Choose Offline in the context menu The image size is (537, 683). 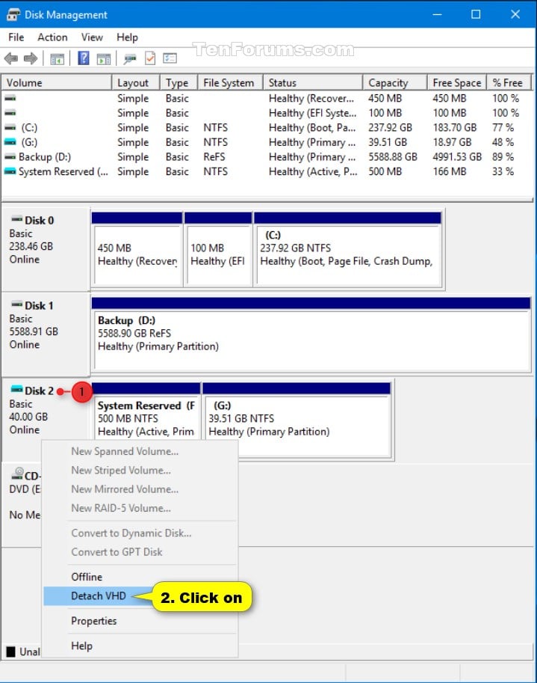tap(140, 577)
